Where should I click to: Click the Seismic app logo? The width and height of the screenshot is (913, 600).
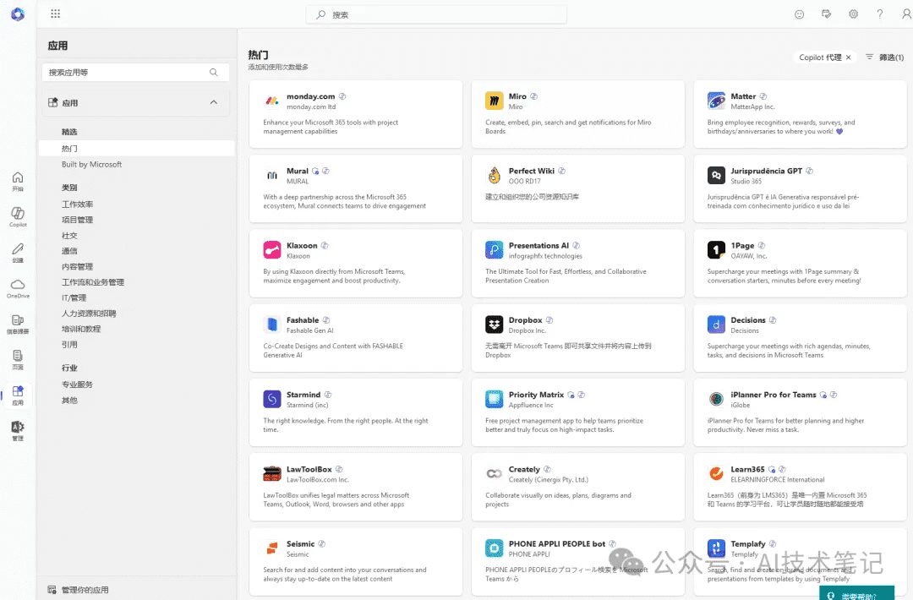click(x=272, y=548)
